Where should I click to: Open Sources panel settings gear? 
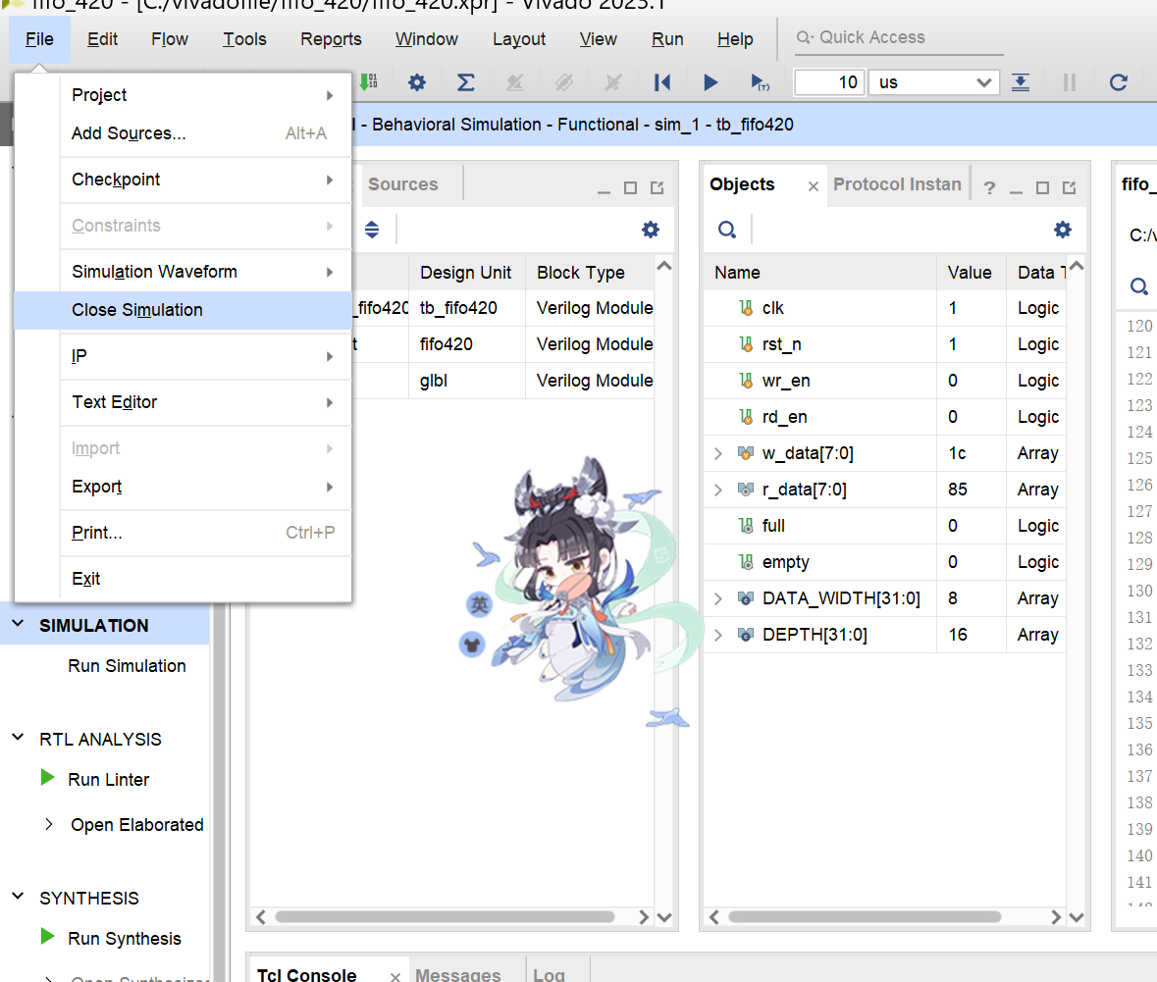pyautogui.click(x=650, y=230)
